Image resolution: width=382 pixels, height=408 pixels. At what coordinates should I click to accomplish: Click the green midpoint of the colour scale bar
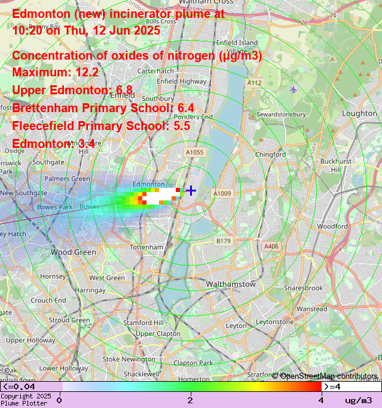[x=191, y=387]
